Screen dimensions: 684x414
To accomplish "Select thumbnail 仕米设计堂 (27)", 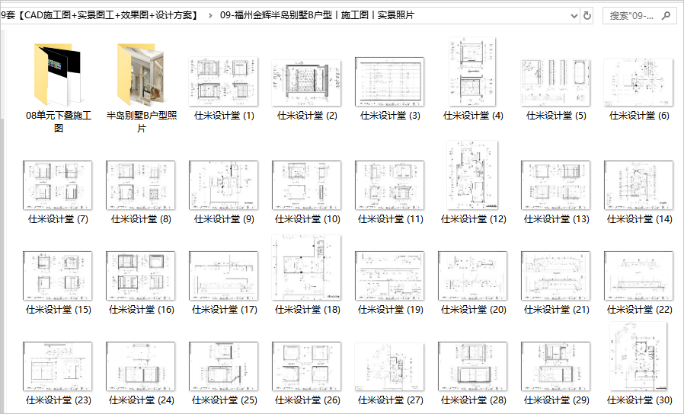I will [x=389, y=367].
